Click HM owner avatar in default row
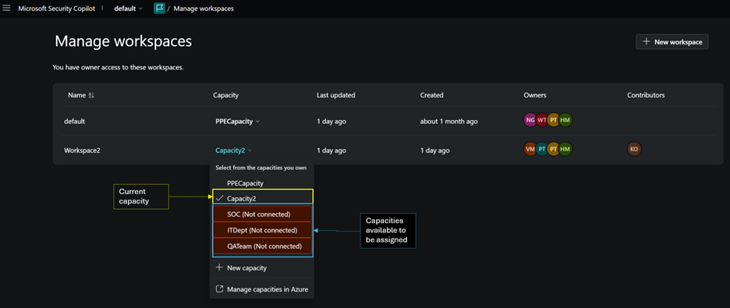The width and height of the screenshot is (730, 308). tap(565, 121)
